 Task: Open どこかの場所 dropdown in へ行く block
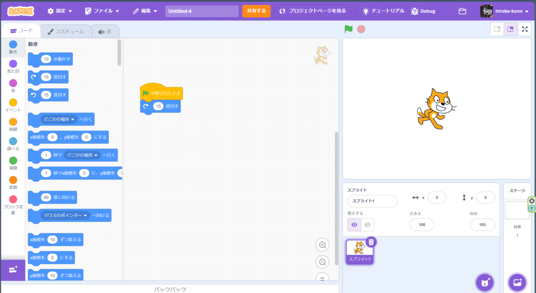(x=59, y=120)
